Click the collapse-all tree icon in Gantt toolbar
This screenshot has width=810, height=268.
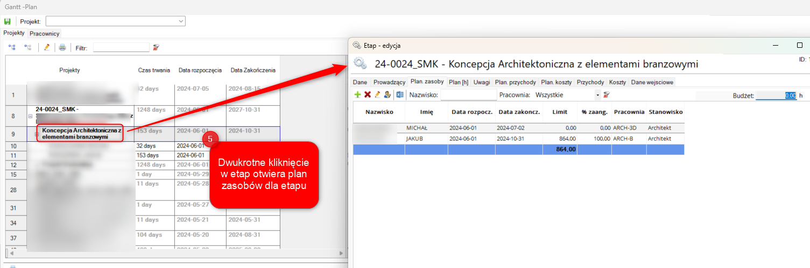coord(28,47)
